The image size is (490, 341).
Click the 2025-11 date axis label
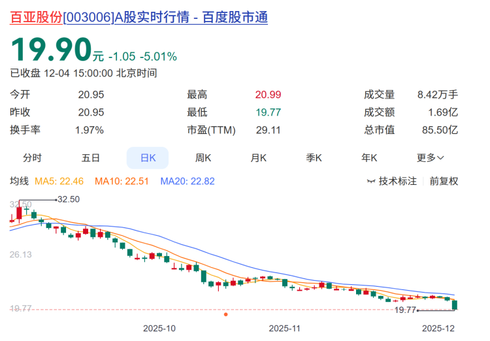click(x=284, y=329)
